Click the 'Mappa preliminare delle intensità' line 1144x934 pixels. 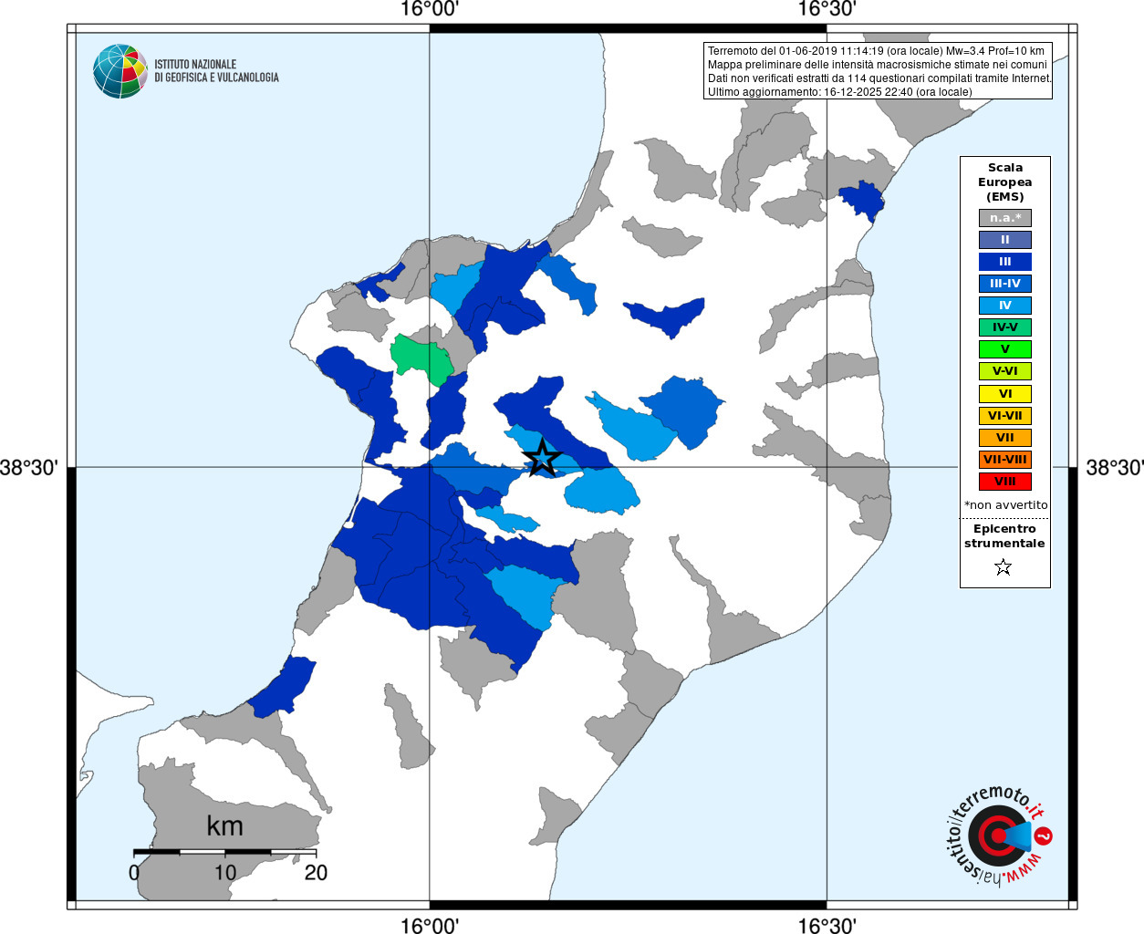pyautogui.click(x=878, y=65)
